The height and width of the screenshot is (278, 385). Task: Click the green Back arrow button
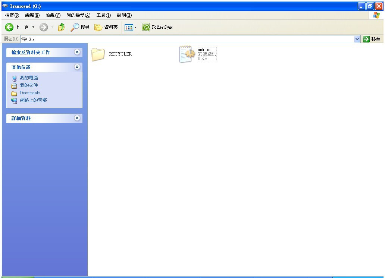click(9, 27)
